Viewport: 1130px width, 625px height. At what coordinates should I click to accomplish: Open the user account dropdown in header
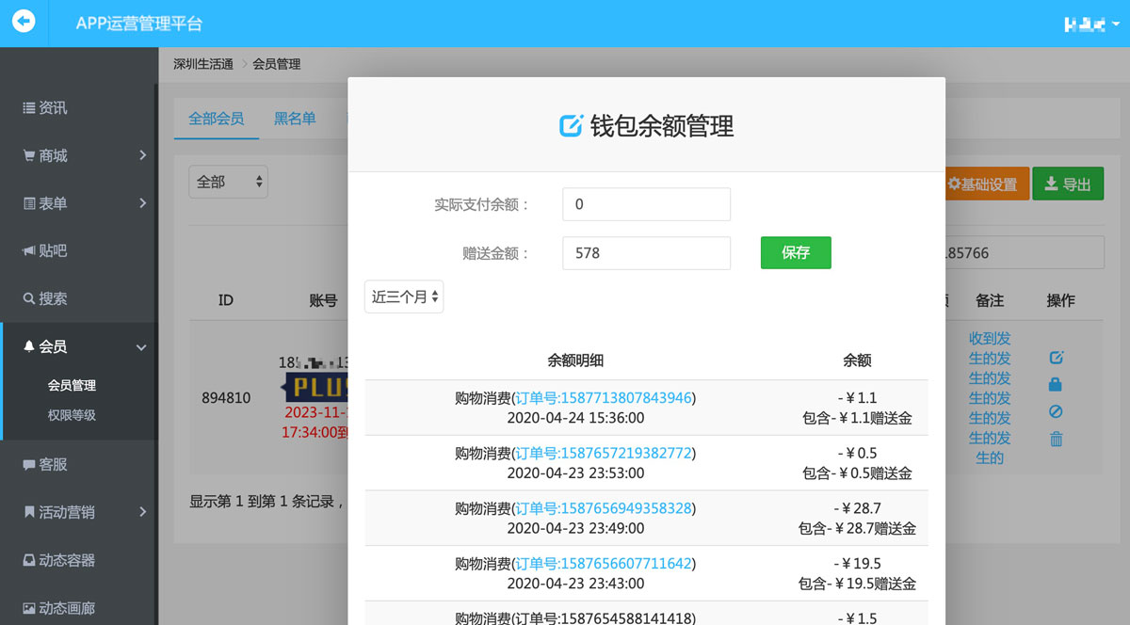pyautogui.click(x=1091, y=24)
